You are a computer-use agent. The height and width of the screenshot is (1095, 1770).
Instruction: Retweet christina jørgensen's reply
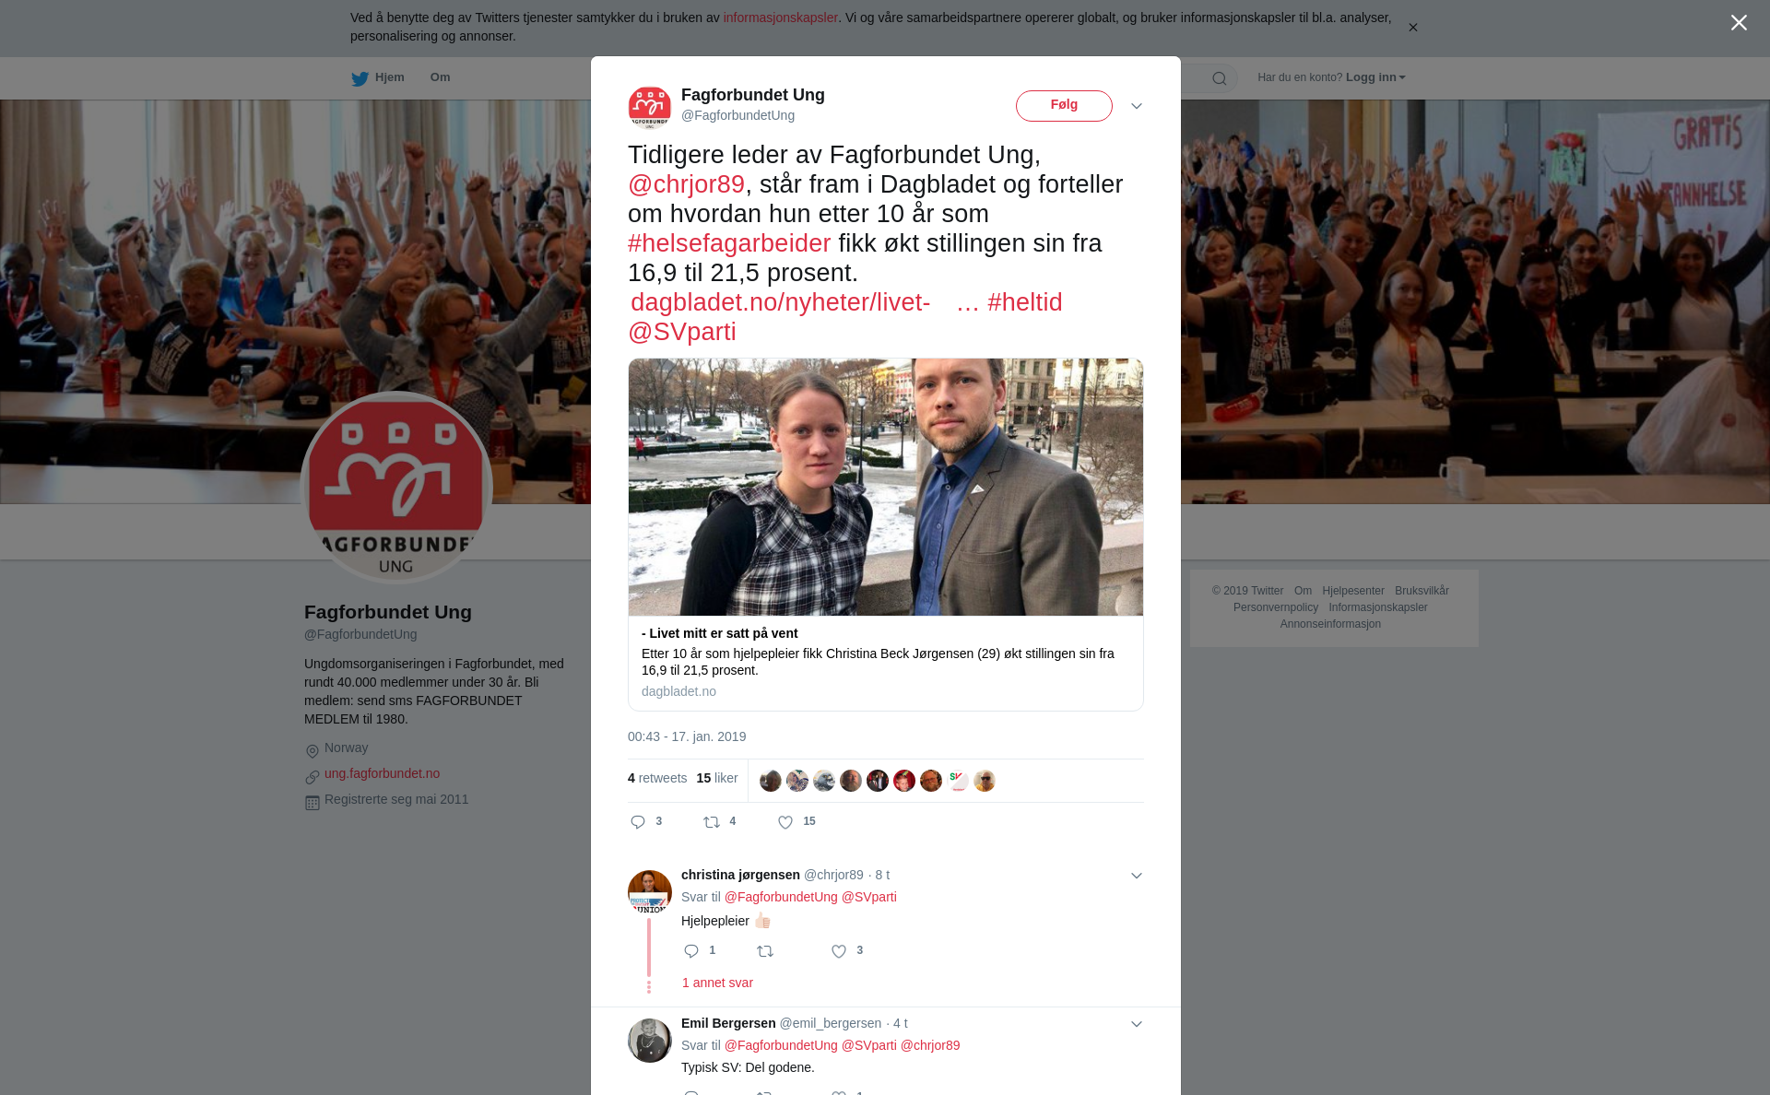[x=765, y=951]
